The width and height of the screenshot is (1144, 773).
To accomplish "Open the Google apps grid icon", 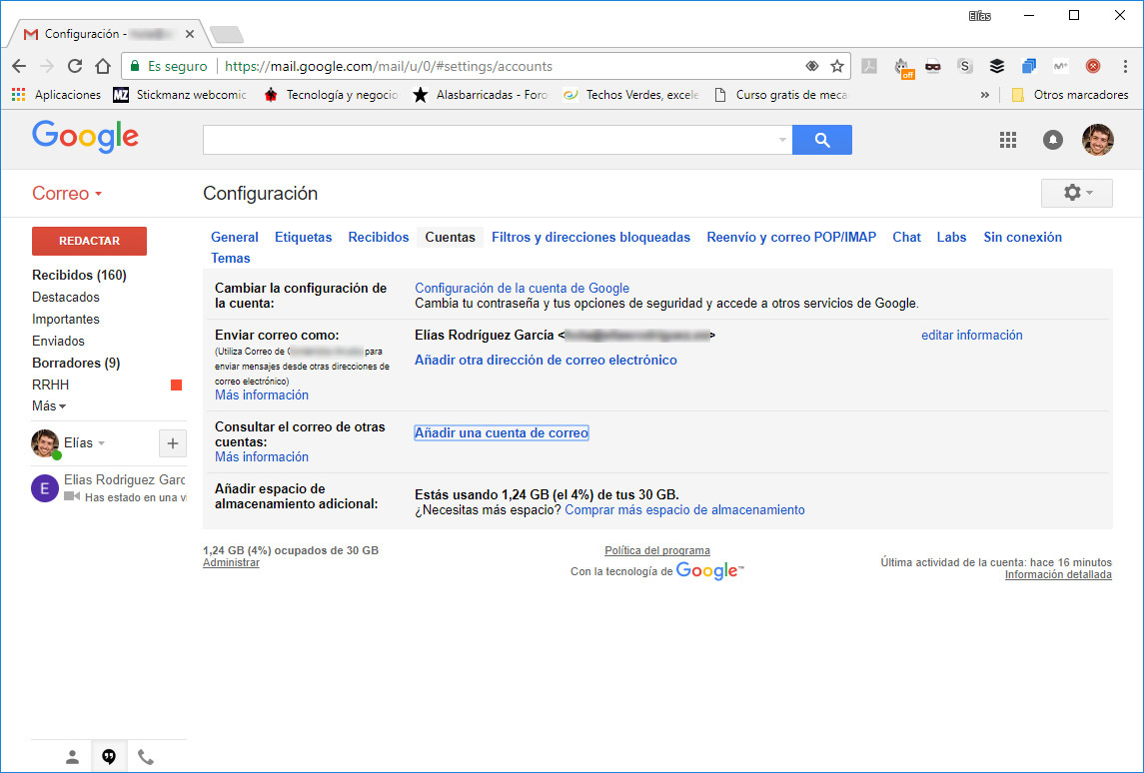I will [x=1008, y=140].
